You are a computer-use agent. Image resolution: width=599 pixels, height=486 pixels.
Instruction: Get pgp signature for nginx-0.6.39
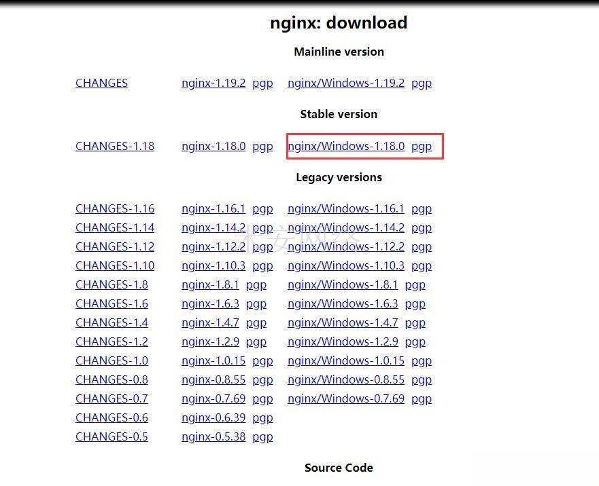pyautogui.click(x=263, y=419)
